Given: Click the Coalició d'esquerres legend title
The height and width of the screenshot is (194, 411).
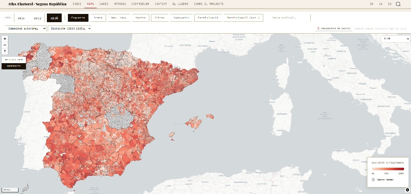Looking at the screenshot, I should (388, 163).
